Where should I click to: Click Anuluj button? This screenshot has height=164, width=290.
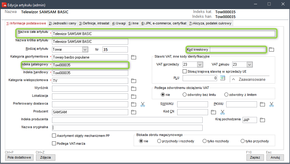[x=275, y=158]
